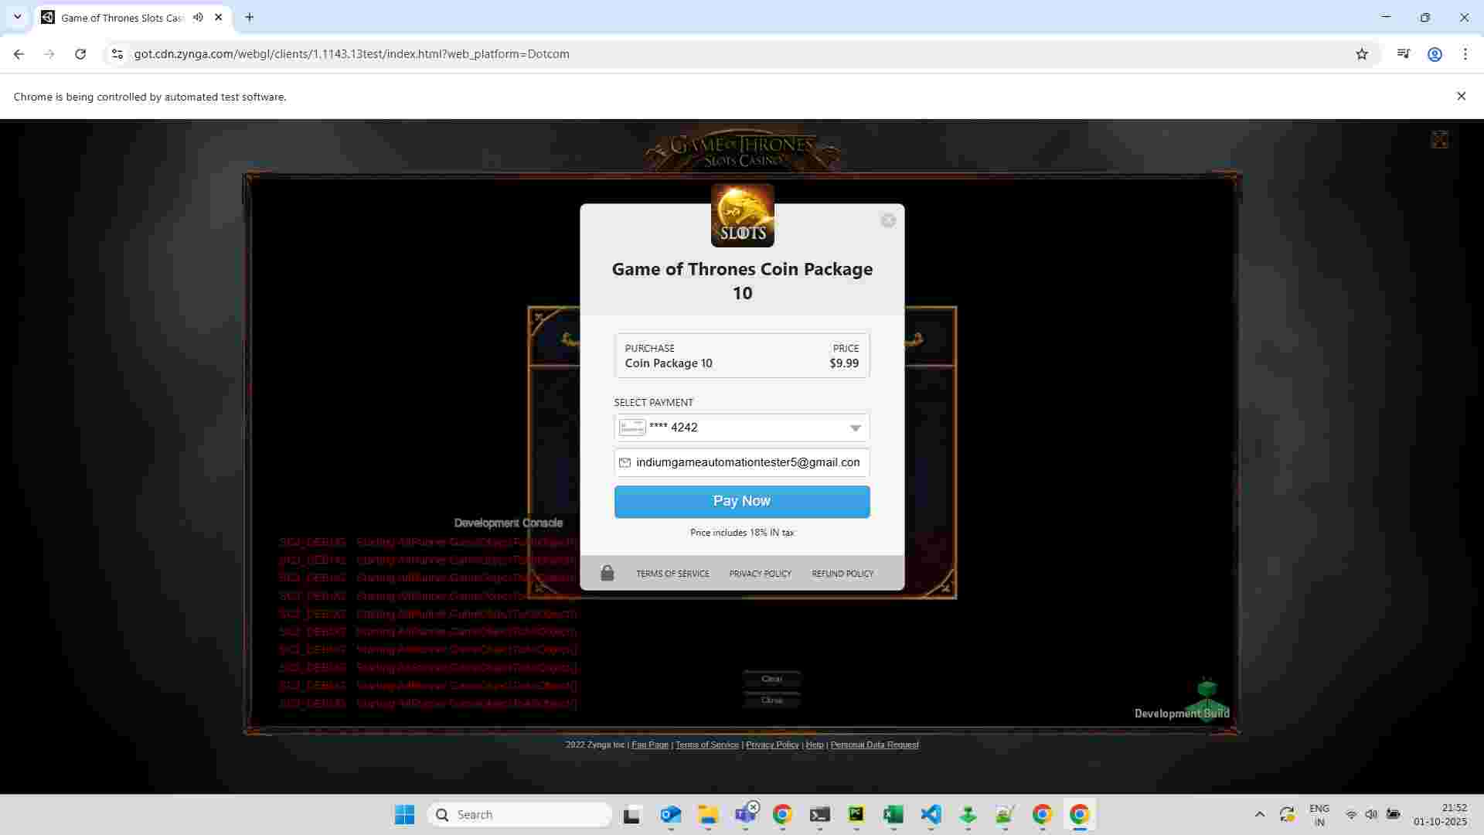Click the email address input field

747,462
